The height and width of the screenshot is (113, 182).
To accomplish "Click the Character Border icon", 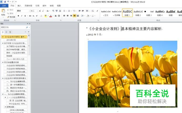I will [x=60, y=11].
